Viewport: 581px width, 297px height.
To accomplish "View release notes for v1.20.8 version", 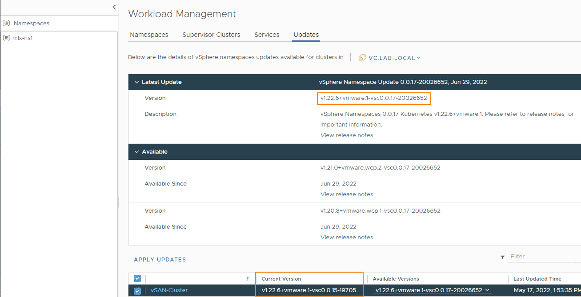I will [x=347, y=237].
